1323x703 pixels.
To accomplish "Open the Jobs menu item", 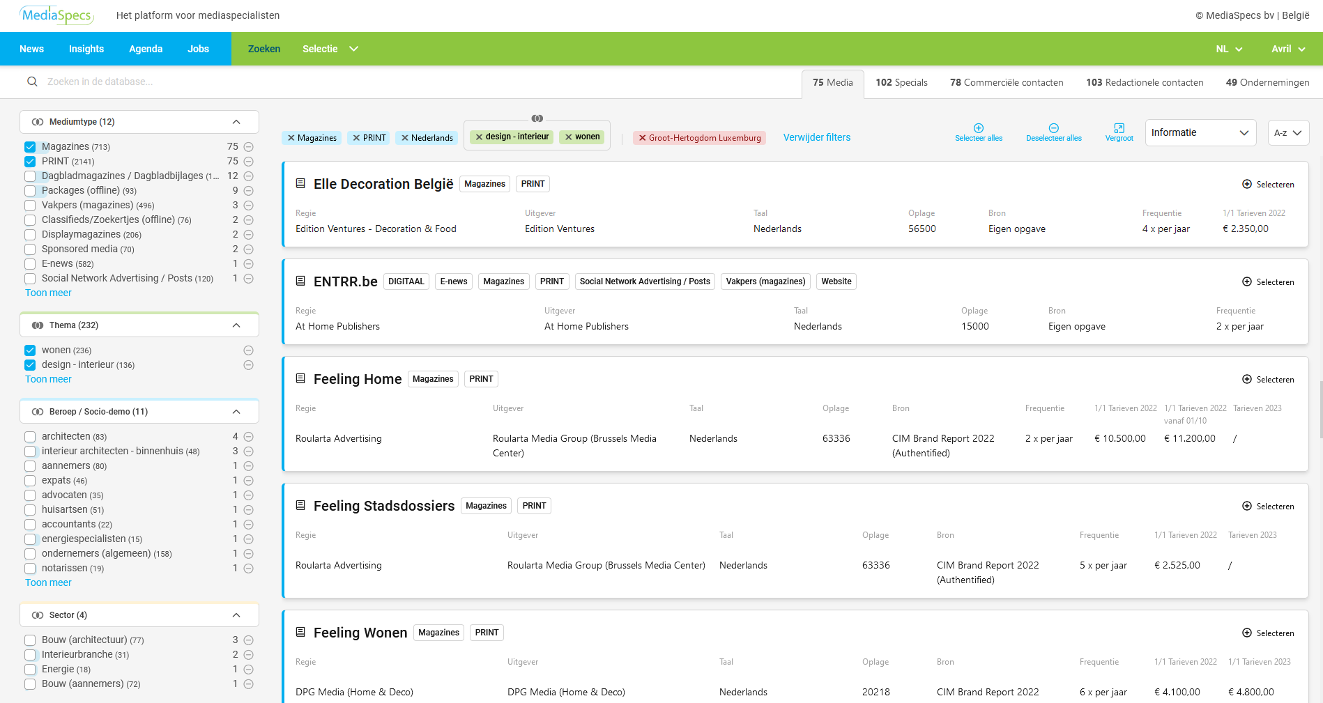I will point(198,49).
